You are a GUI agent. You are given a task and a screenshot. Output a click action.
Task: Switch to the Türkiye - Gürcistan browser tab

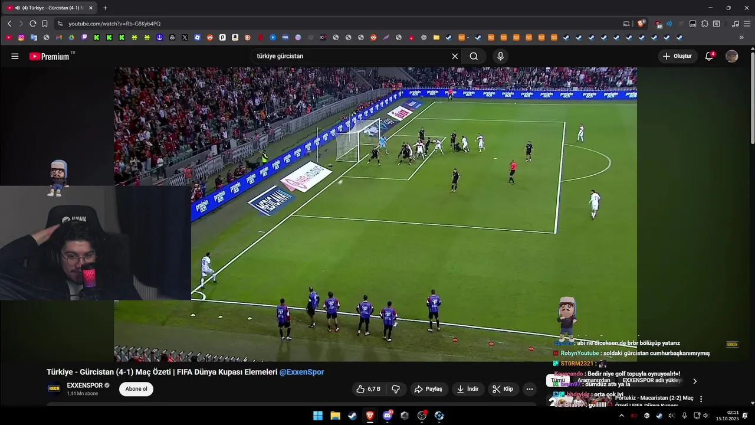point(50,8)
